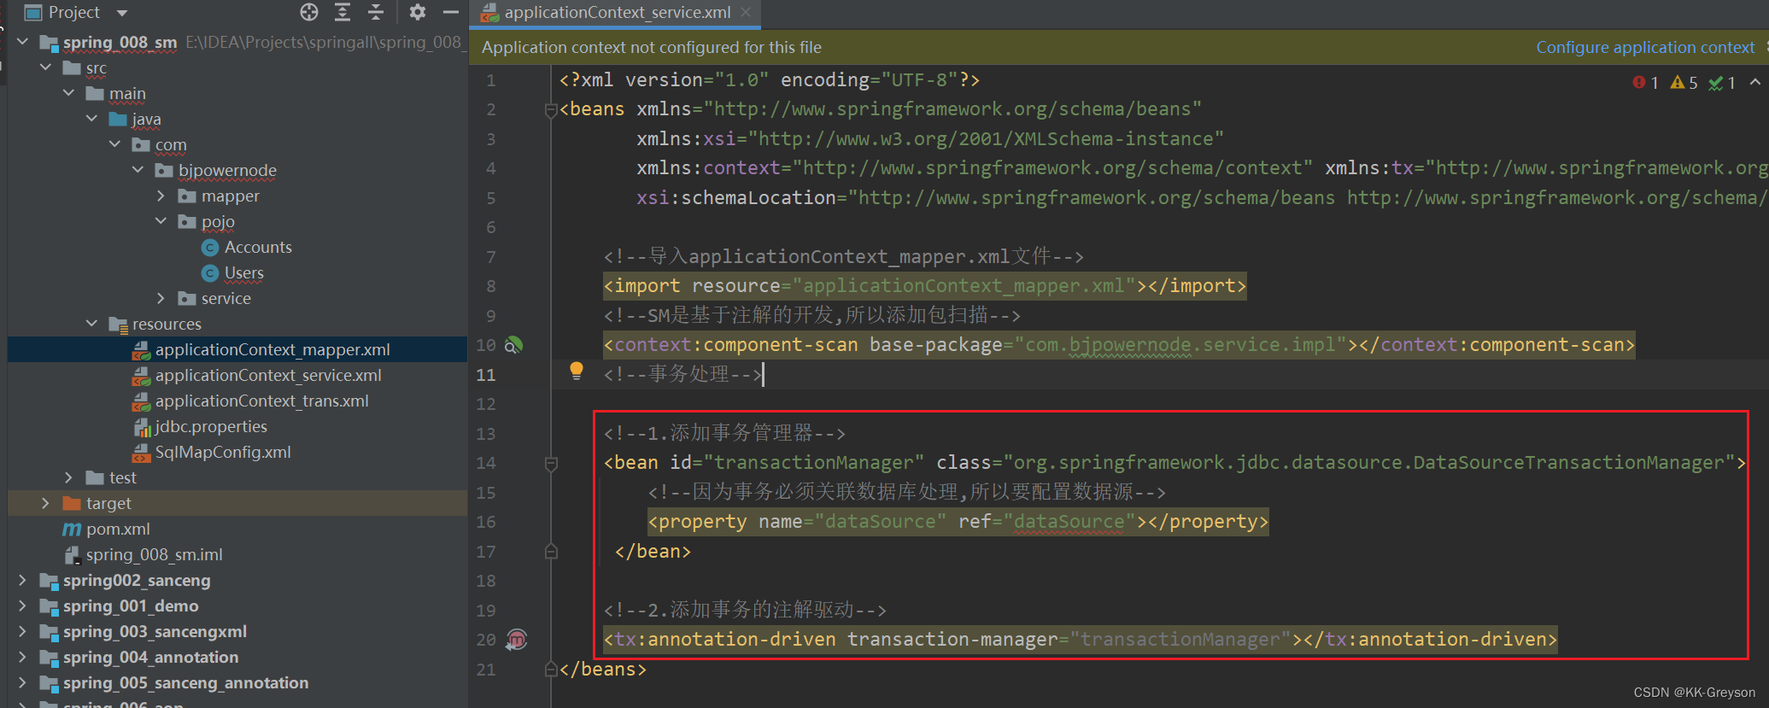The height and width of the screenshot is (708, 1769).
Task: Expand the spring_004_annotation module
Action: (23, 657)
